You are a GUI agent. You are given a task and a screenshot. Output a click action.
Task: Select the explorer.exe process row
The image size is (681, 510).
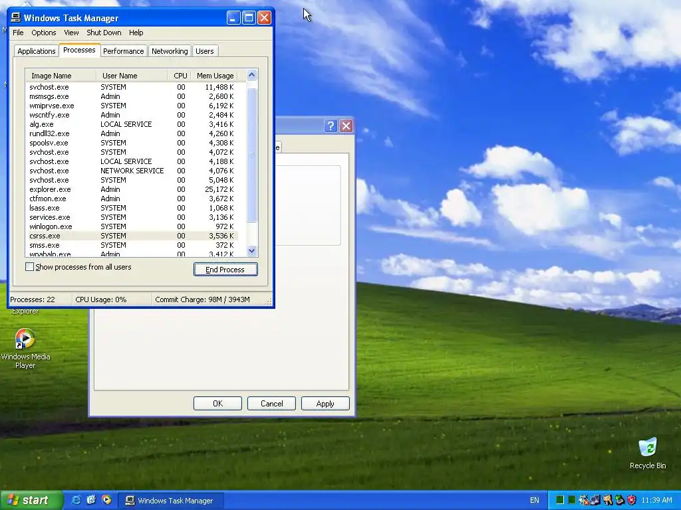point(132,189)
